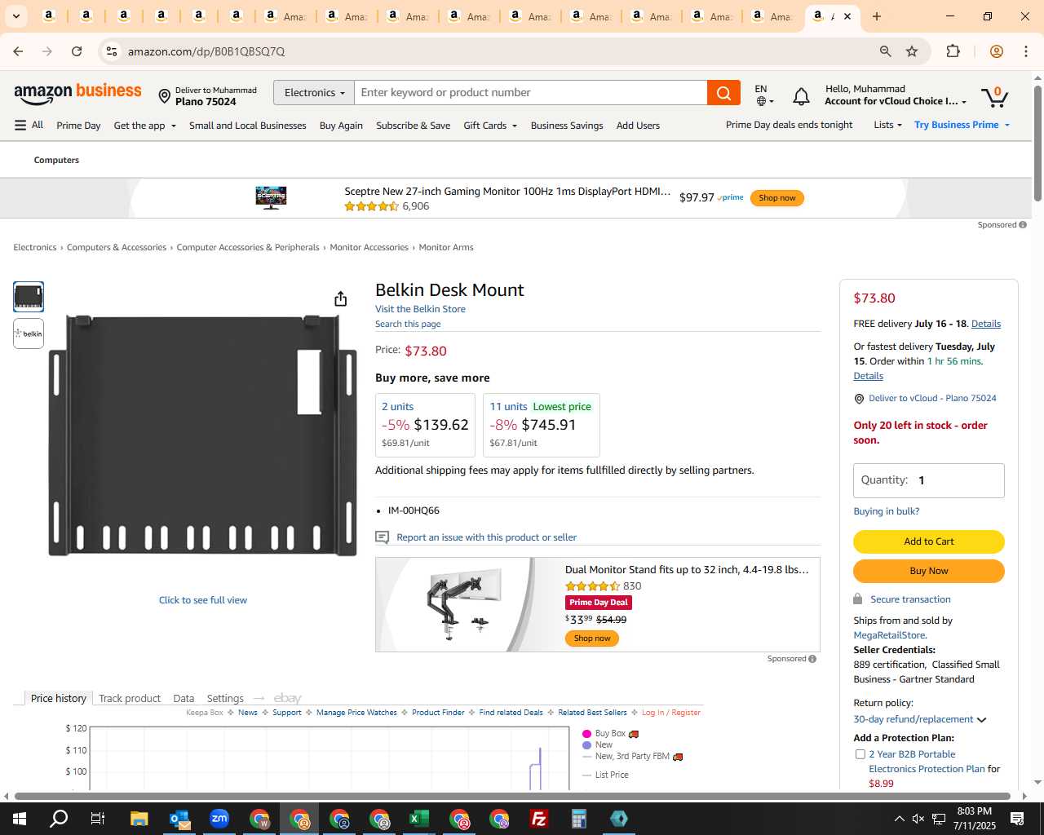
Task: Click the keyword search input field
Action: click(x=531, y=93)
